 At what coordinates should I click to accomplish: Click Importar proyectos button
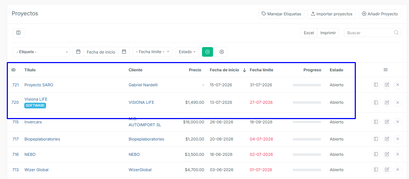[x=332, y=14]
